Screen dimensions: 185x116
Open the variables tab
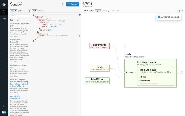coord(41,11)
